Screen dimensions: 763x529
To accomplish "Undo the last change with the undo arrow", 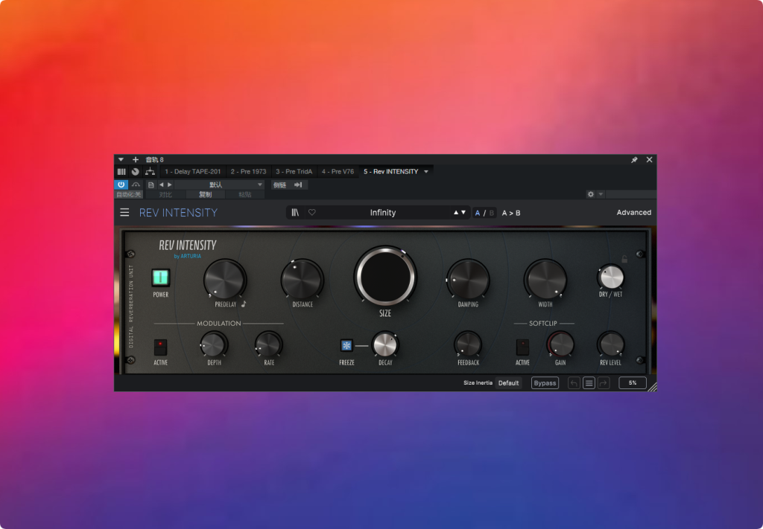I will pyautogui.click(x=574, y=383).
